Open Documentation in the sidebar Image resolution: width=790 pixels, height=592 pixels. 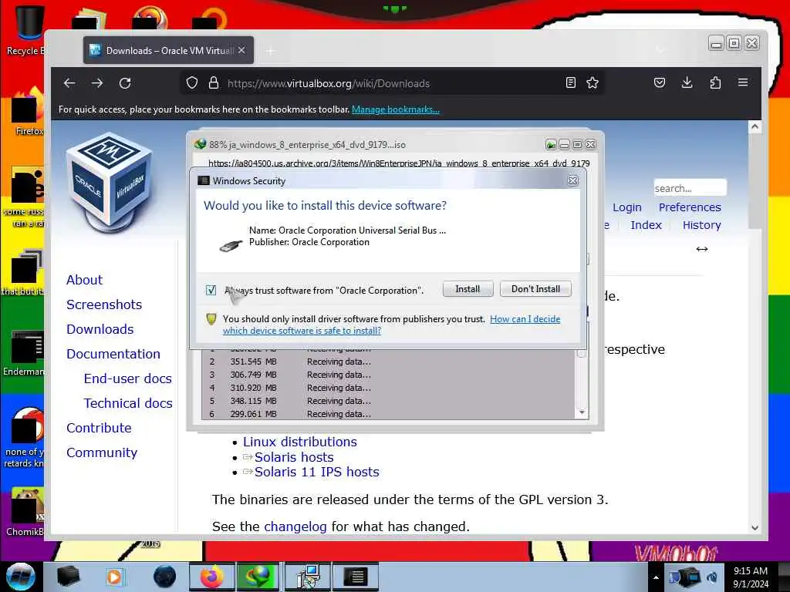tap(113, 354)
